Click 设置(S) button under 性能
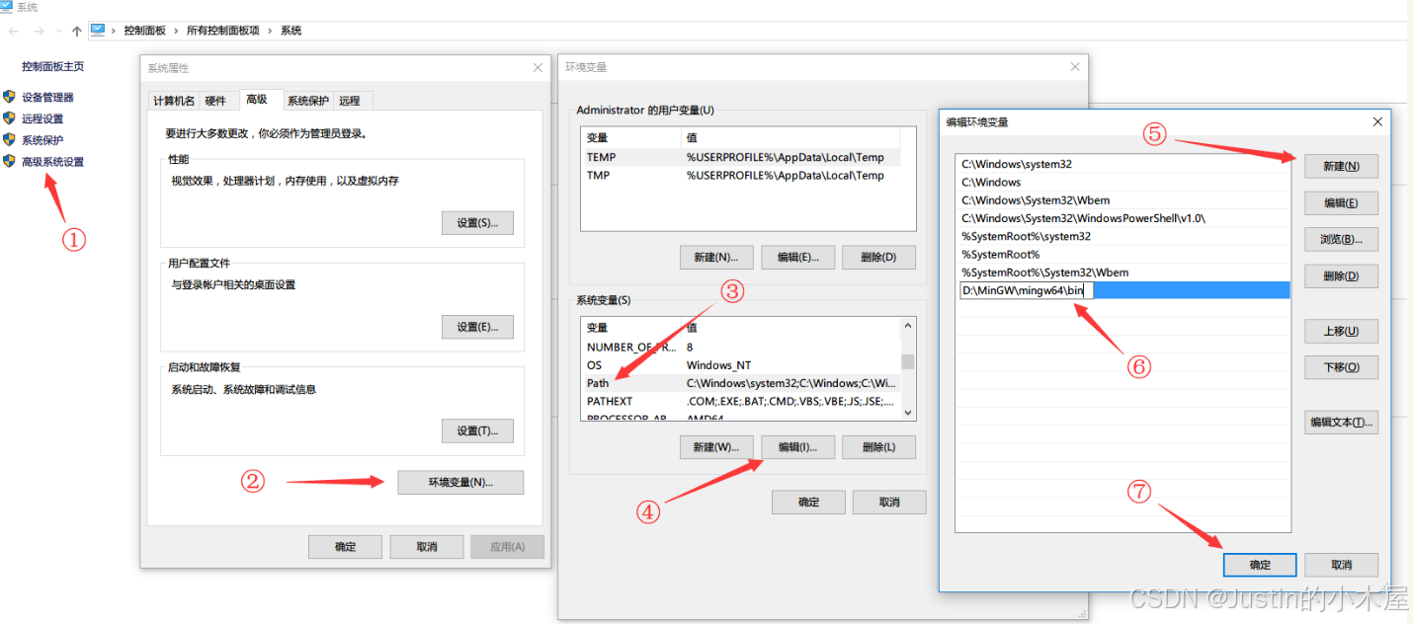 [477, 222]
